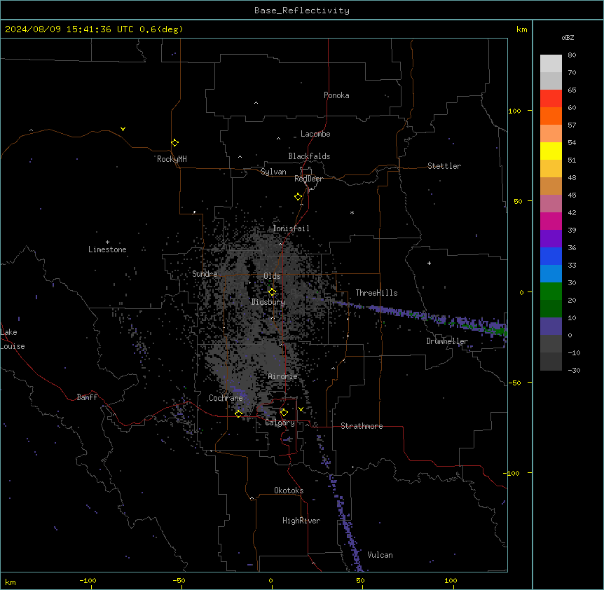Click the Innisfail city label
The image size is (604, 590).
point(291,228)
